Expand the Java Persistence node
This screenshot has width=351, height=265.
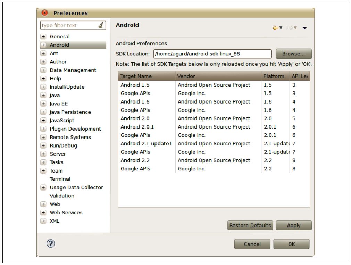(x=43, y=112)
